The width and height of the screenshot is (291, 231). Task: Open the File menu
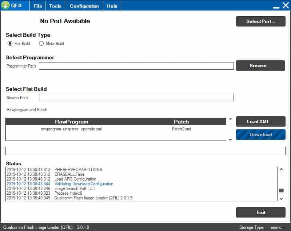38,6
